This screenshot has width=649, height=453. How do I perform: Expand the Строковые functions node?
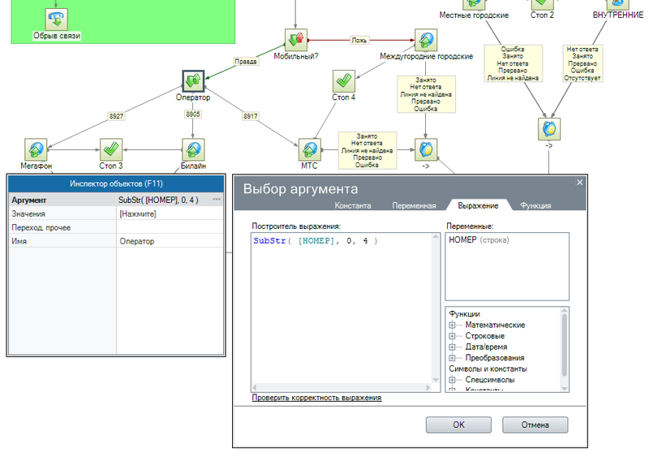452,336
